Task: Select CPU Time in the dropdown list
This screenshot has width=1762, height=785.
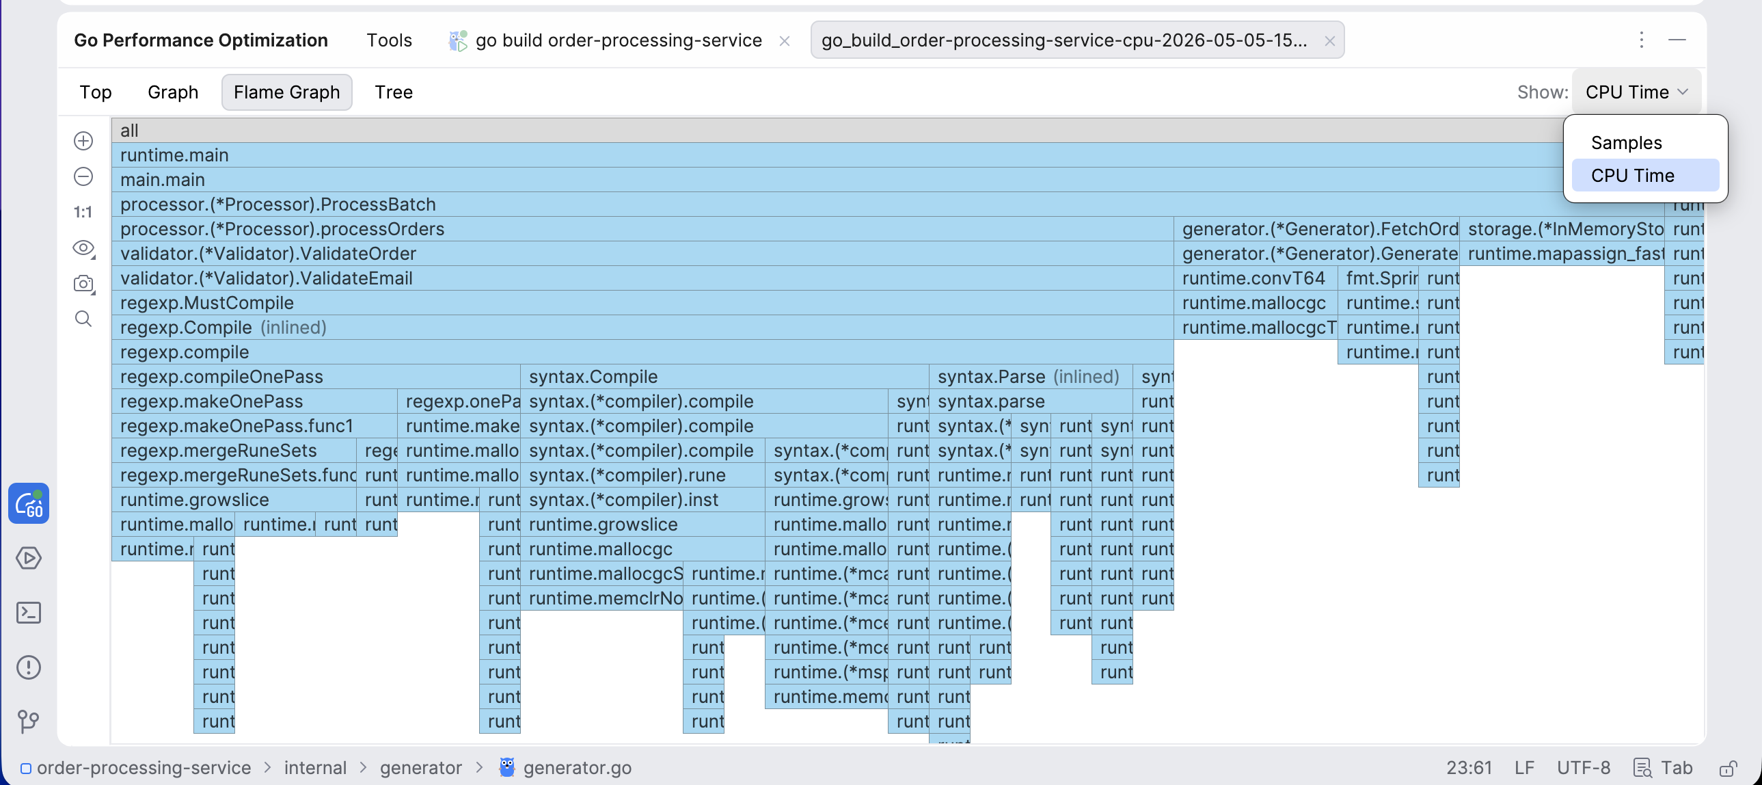Action: 1645,176
